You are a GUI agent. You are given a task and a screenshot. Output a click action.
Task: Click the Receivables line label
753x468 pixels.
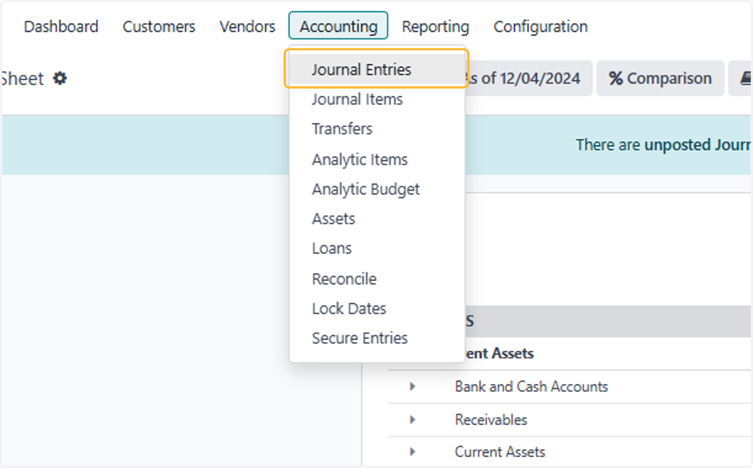click(491, 419)
